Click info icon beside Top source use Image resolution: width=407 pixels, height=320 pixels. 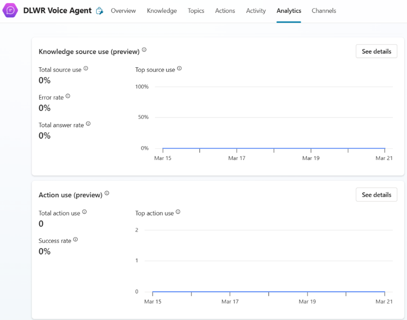179,69
